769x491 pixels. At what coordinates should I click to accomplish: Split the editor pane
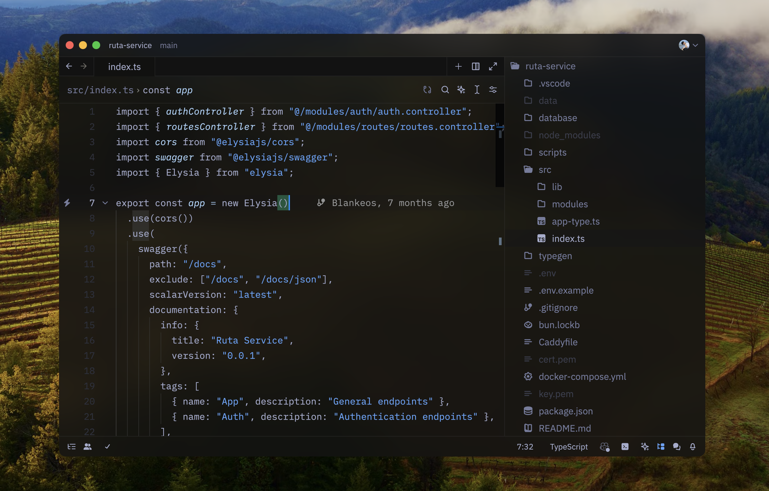(x=475, y=66)
